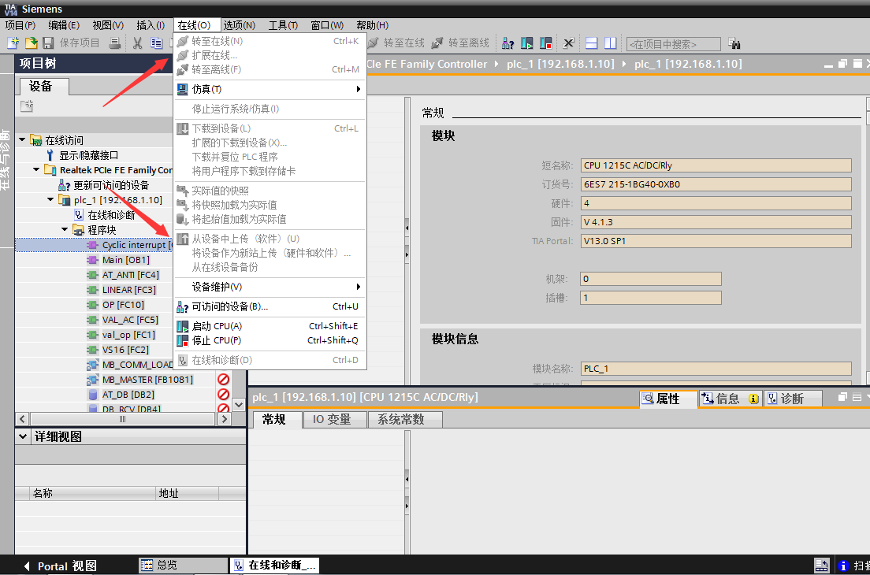Screen dimensions: 870x575
Task: Switch to the IO 变量 tab
Action: pos(331,420)
